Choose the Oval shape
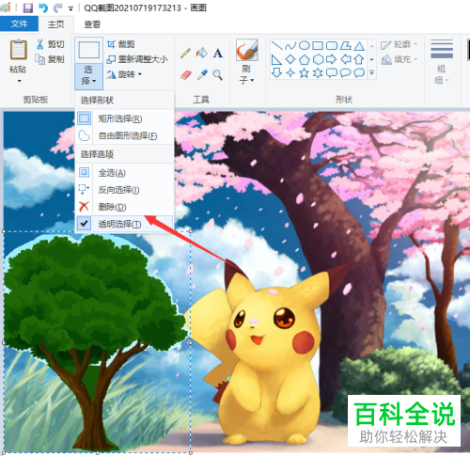 point(305,46)
